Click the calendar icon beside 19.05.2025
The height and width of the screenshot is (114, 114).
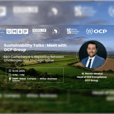coord(10,71)
